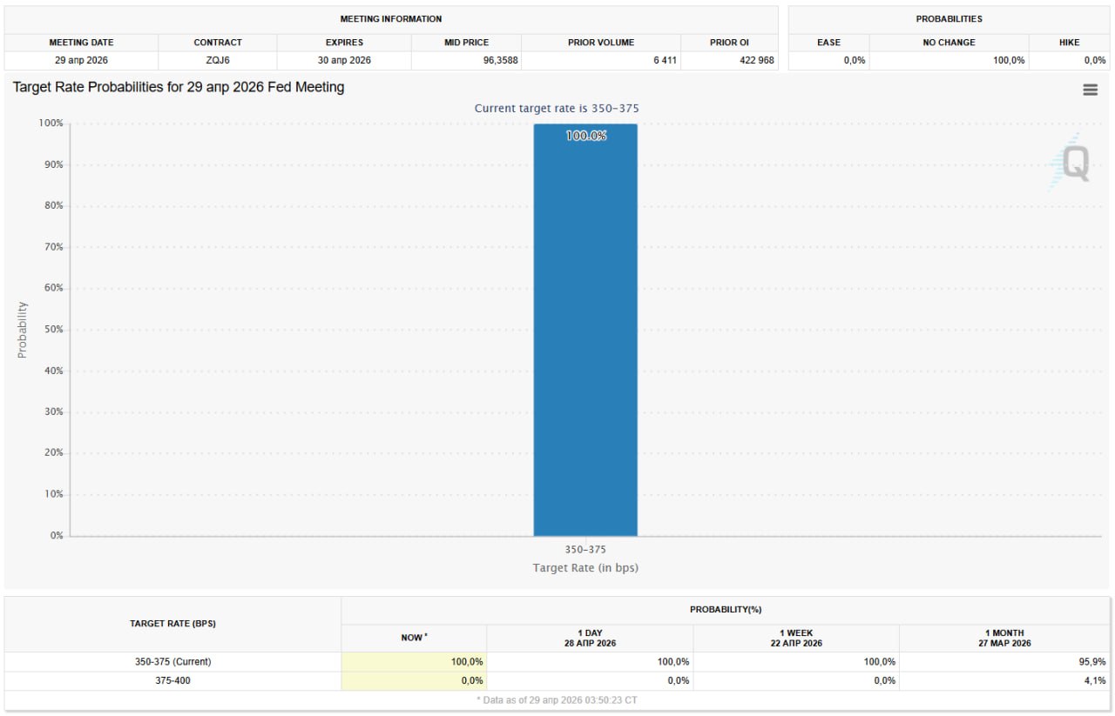Click the MID PRICE column header
1115x716 pixels.
[x=466, y=42]
